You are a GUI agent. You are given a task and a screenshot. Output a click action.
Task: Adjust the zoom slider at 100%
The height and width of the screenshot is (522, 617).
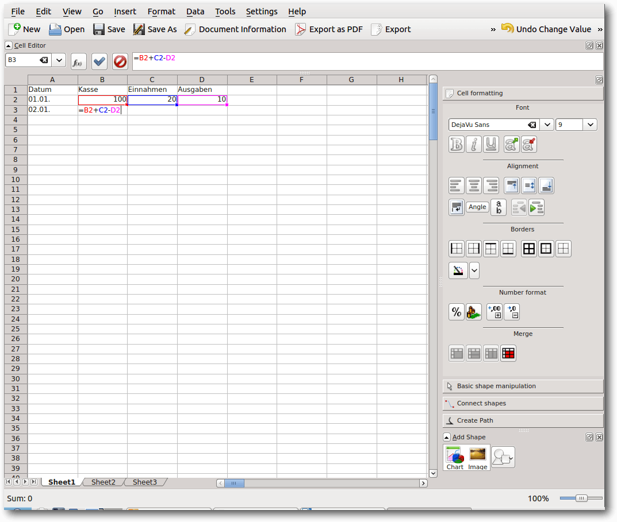[581, 498]
